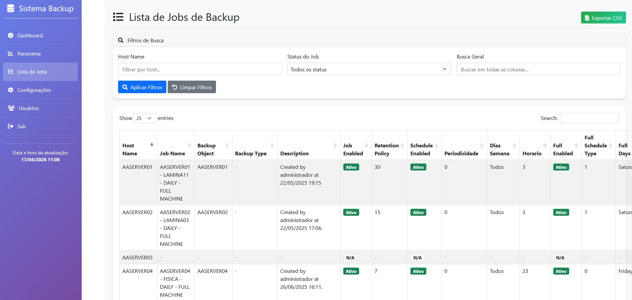Click the Dashboard gauge icon in sidebar

click(x=11, y=35)
